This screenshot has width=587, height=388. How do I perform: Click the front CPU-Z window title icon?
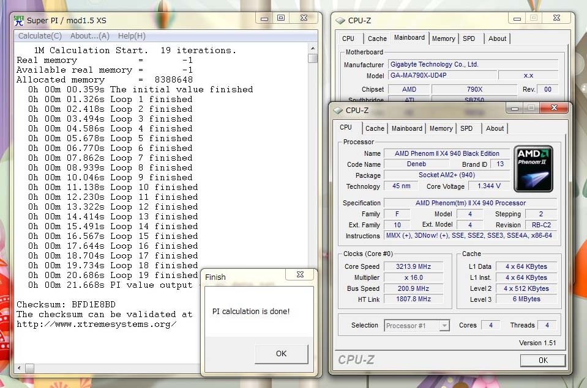tap(337, 111)
